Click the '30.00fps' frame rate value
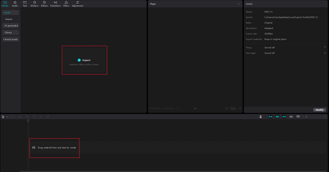This screenshot has height=172, width=329. [x=269, y=34]
